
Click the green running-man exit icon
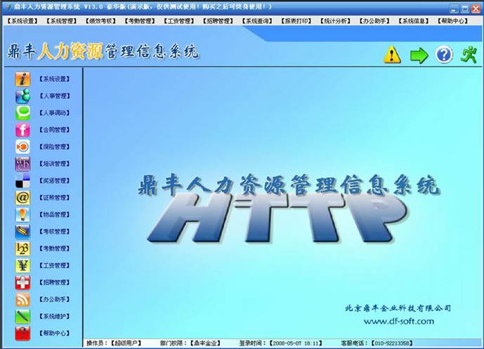[469, 54]
